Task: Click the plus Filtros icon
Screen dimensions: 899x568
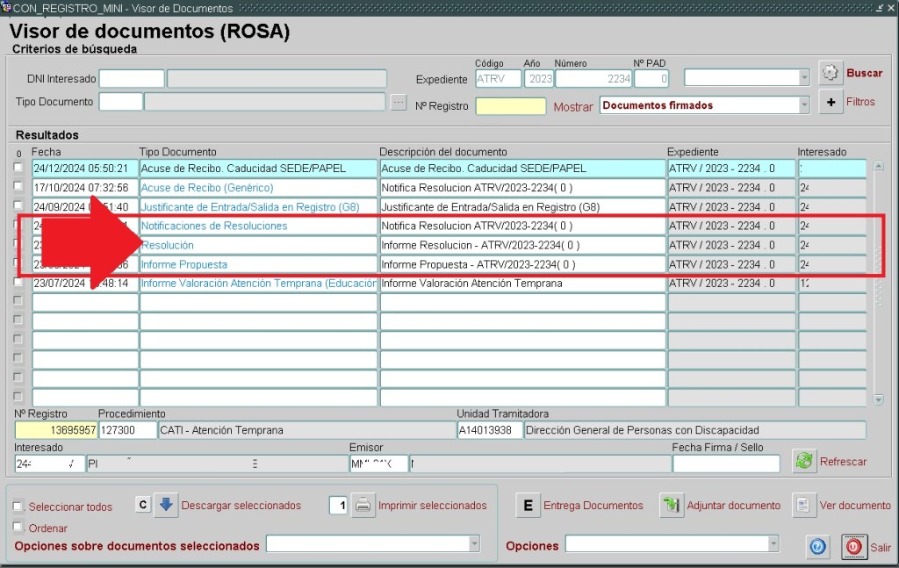Action: point(831,102)
